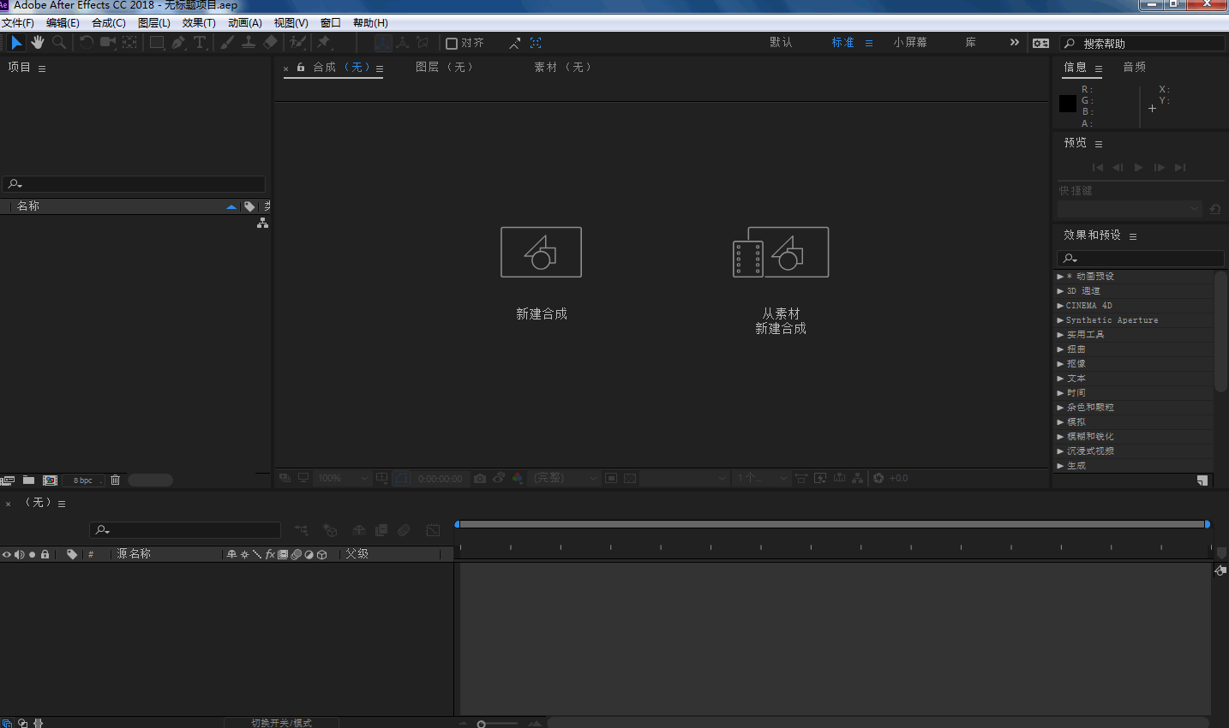Toggle the lock icon on composition tab

pos(301,67)
